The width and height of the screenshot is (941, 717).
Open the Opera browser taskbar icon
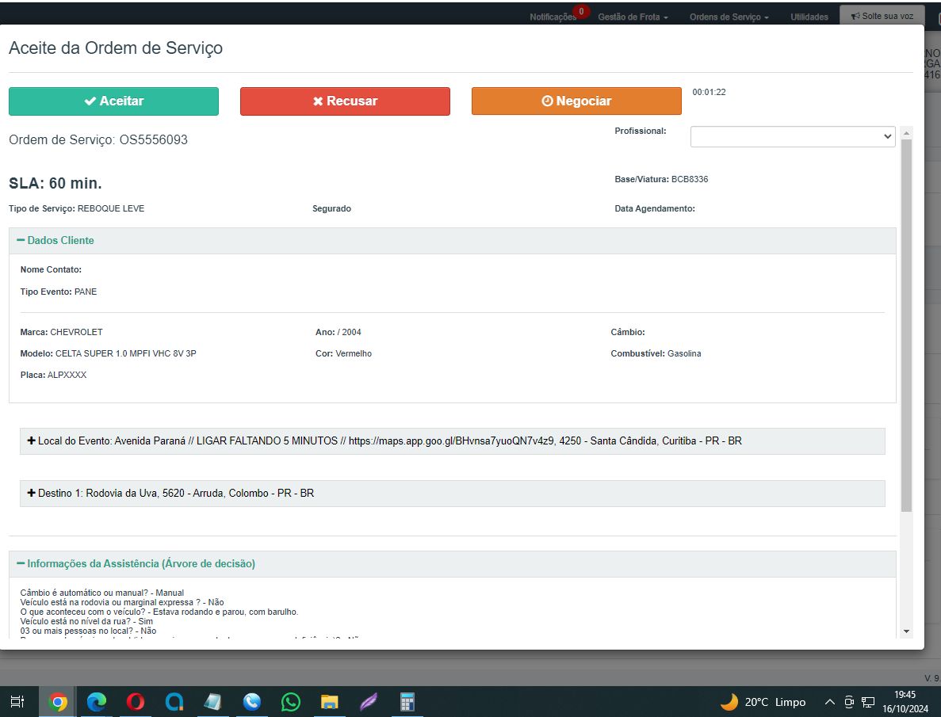coord(136,701)
